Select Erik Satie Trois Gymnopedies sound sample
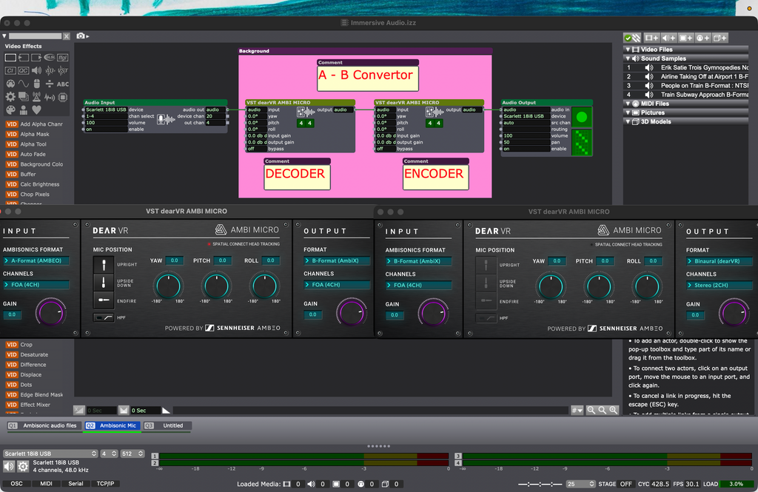 coord(685,67)
